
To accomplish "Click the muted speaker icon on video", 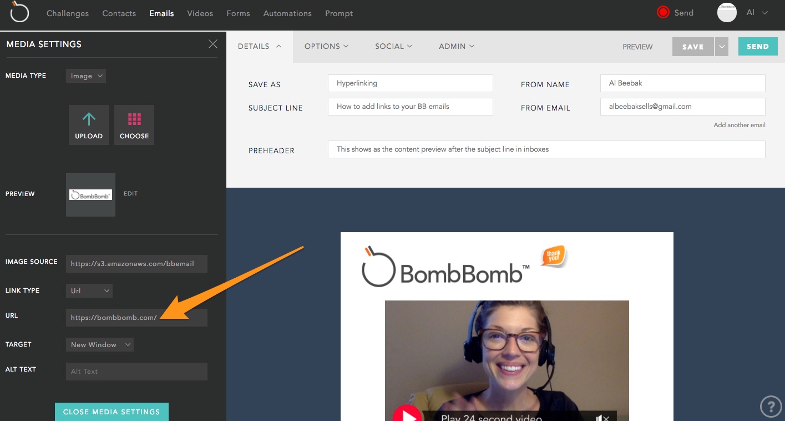I will (603, 418).
